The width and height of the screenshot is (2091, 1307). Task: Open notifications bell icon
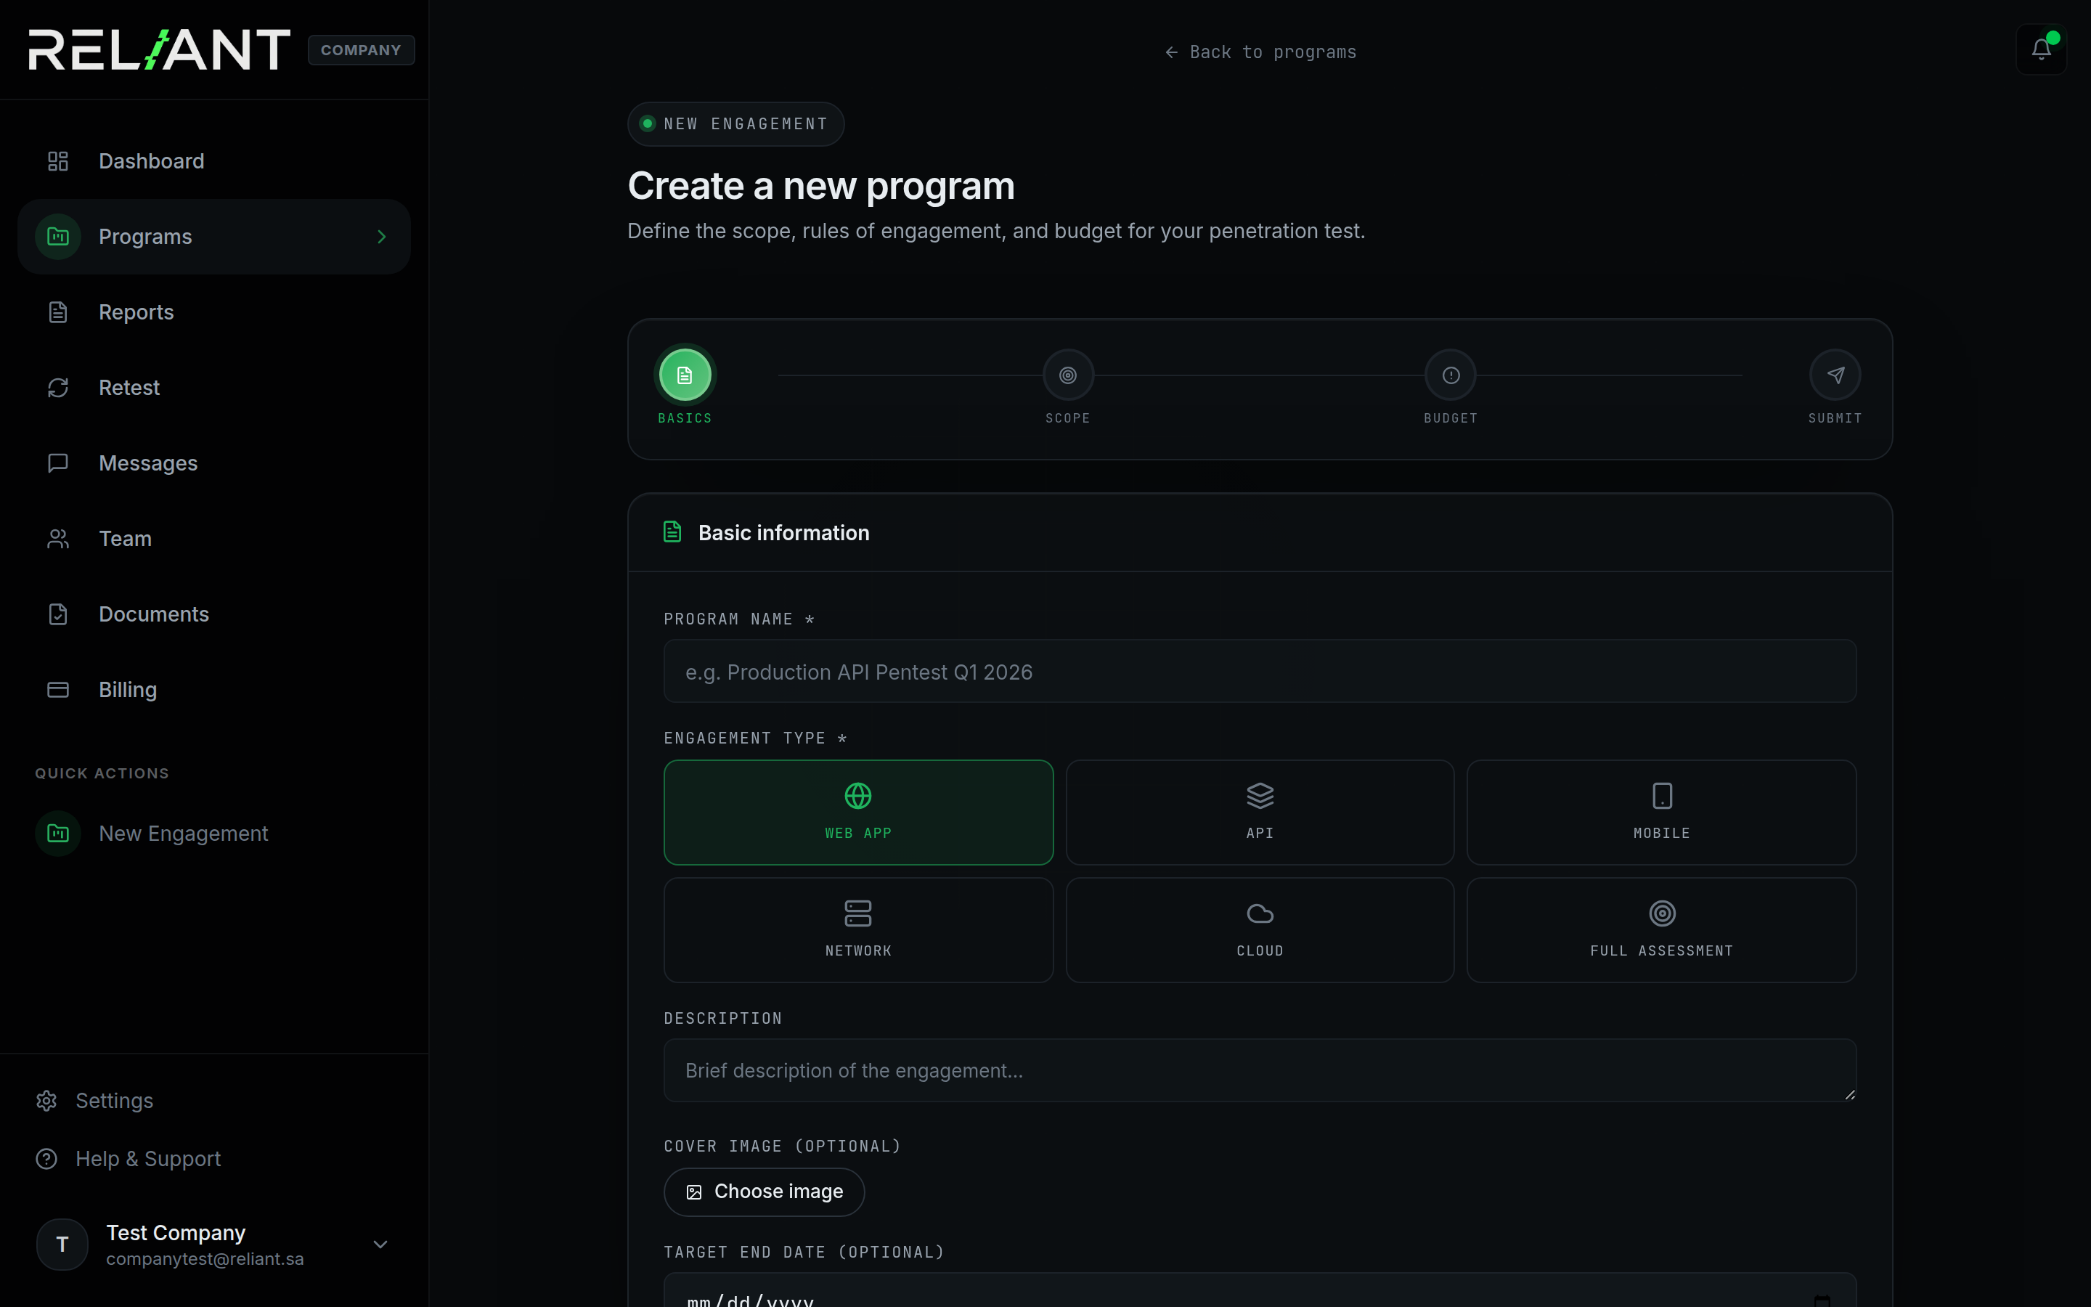[2041, 49]
